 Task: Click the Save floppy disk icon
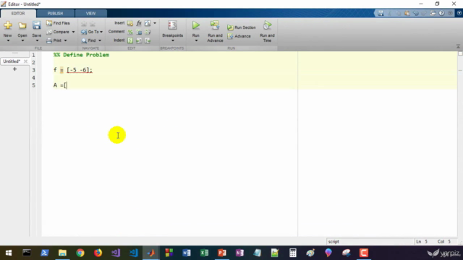[37, 25]
